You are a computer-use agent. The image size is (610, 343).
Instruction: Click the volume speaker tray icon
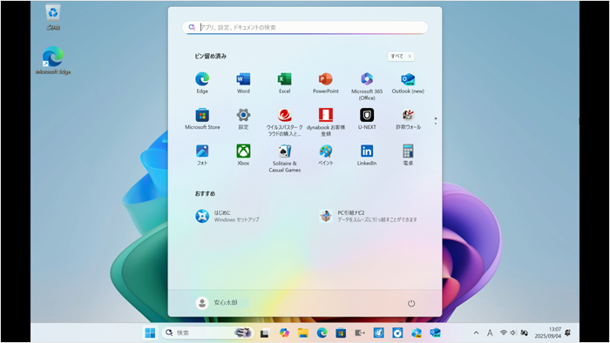513,333
